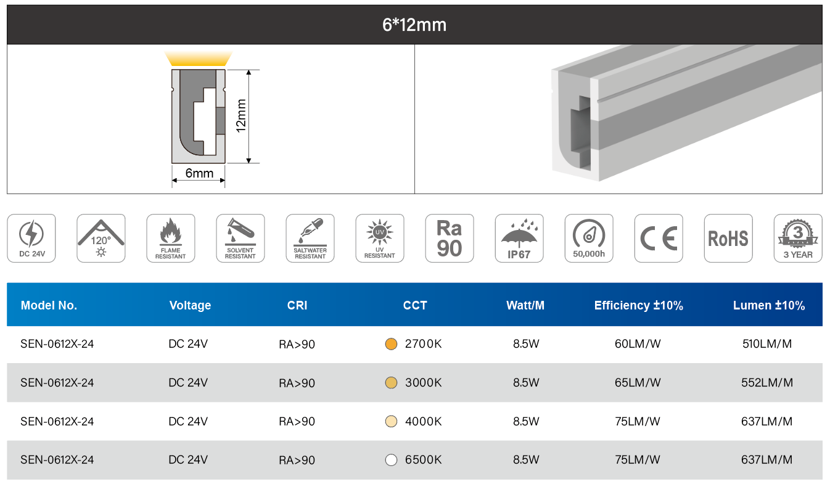Click the CCT column header
The image size is (830, 487).
(415, 305)
